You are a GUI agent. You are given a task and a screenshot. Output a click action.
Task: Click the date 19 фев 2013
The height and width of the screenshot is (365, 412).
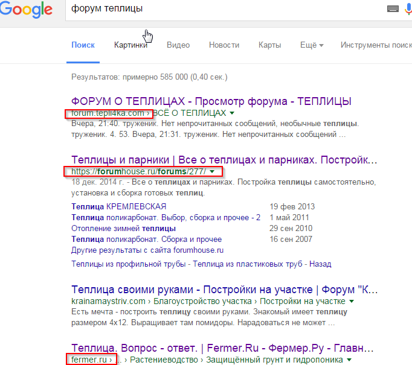point(292,206)
